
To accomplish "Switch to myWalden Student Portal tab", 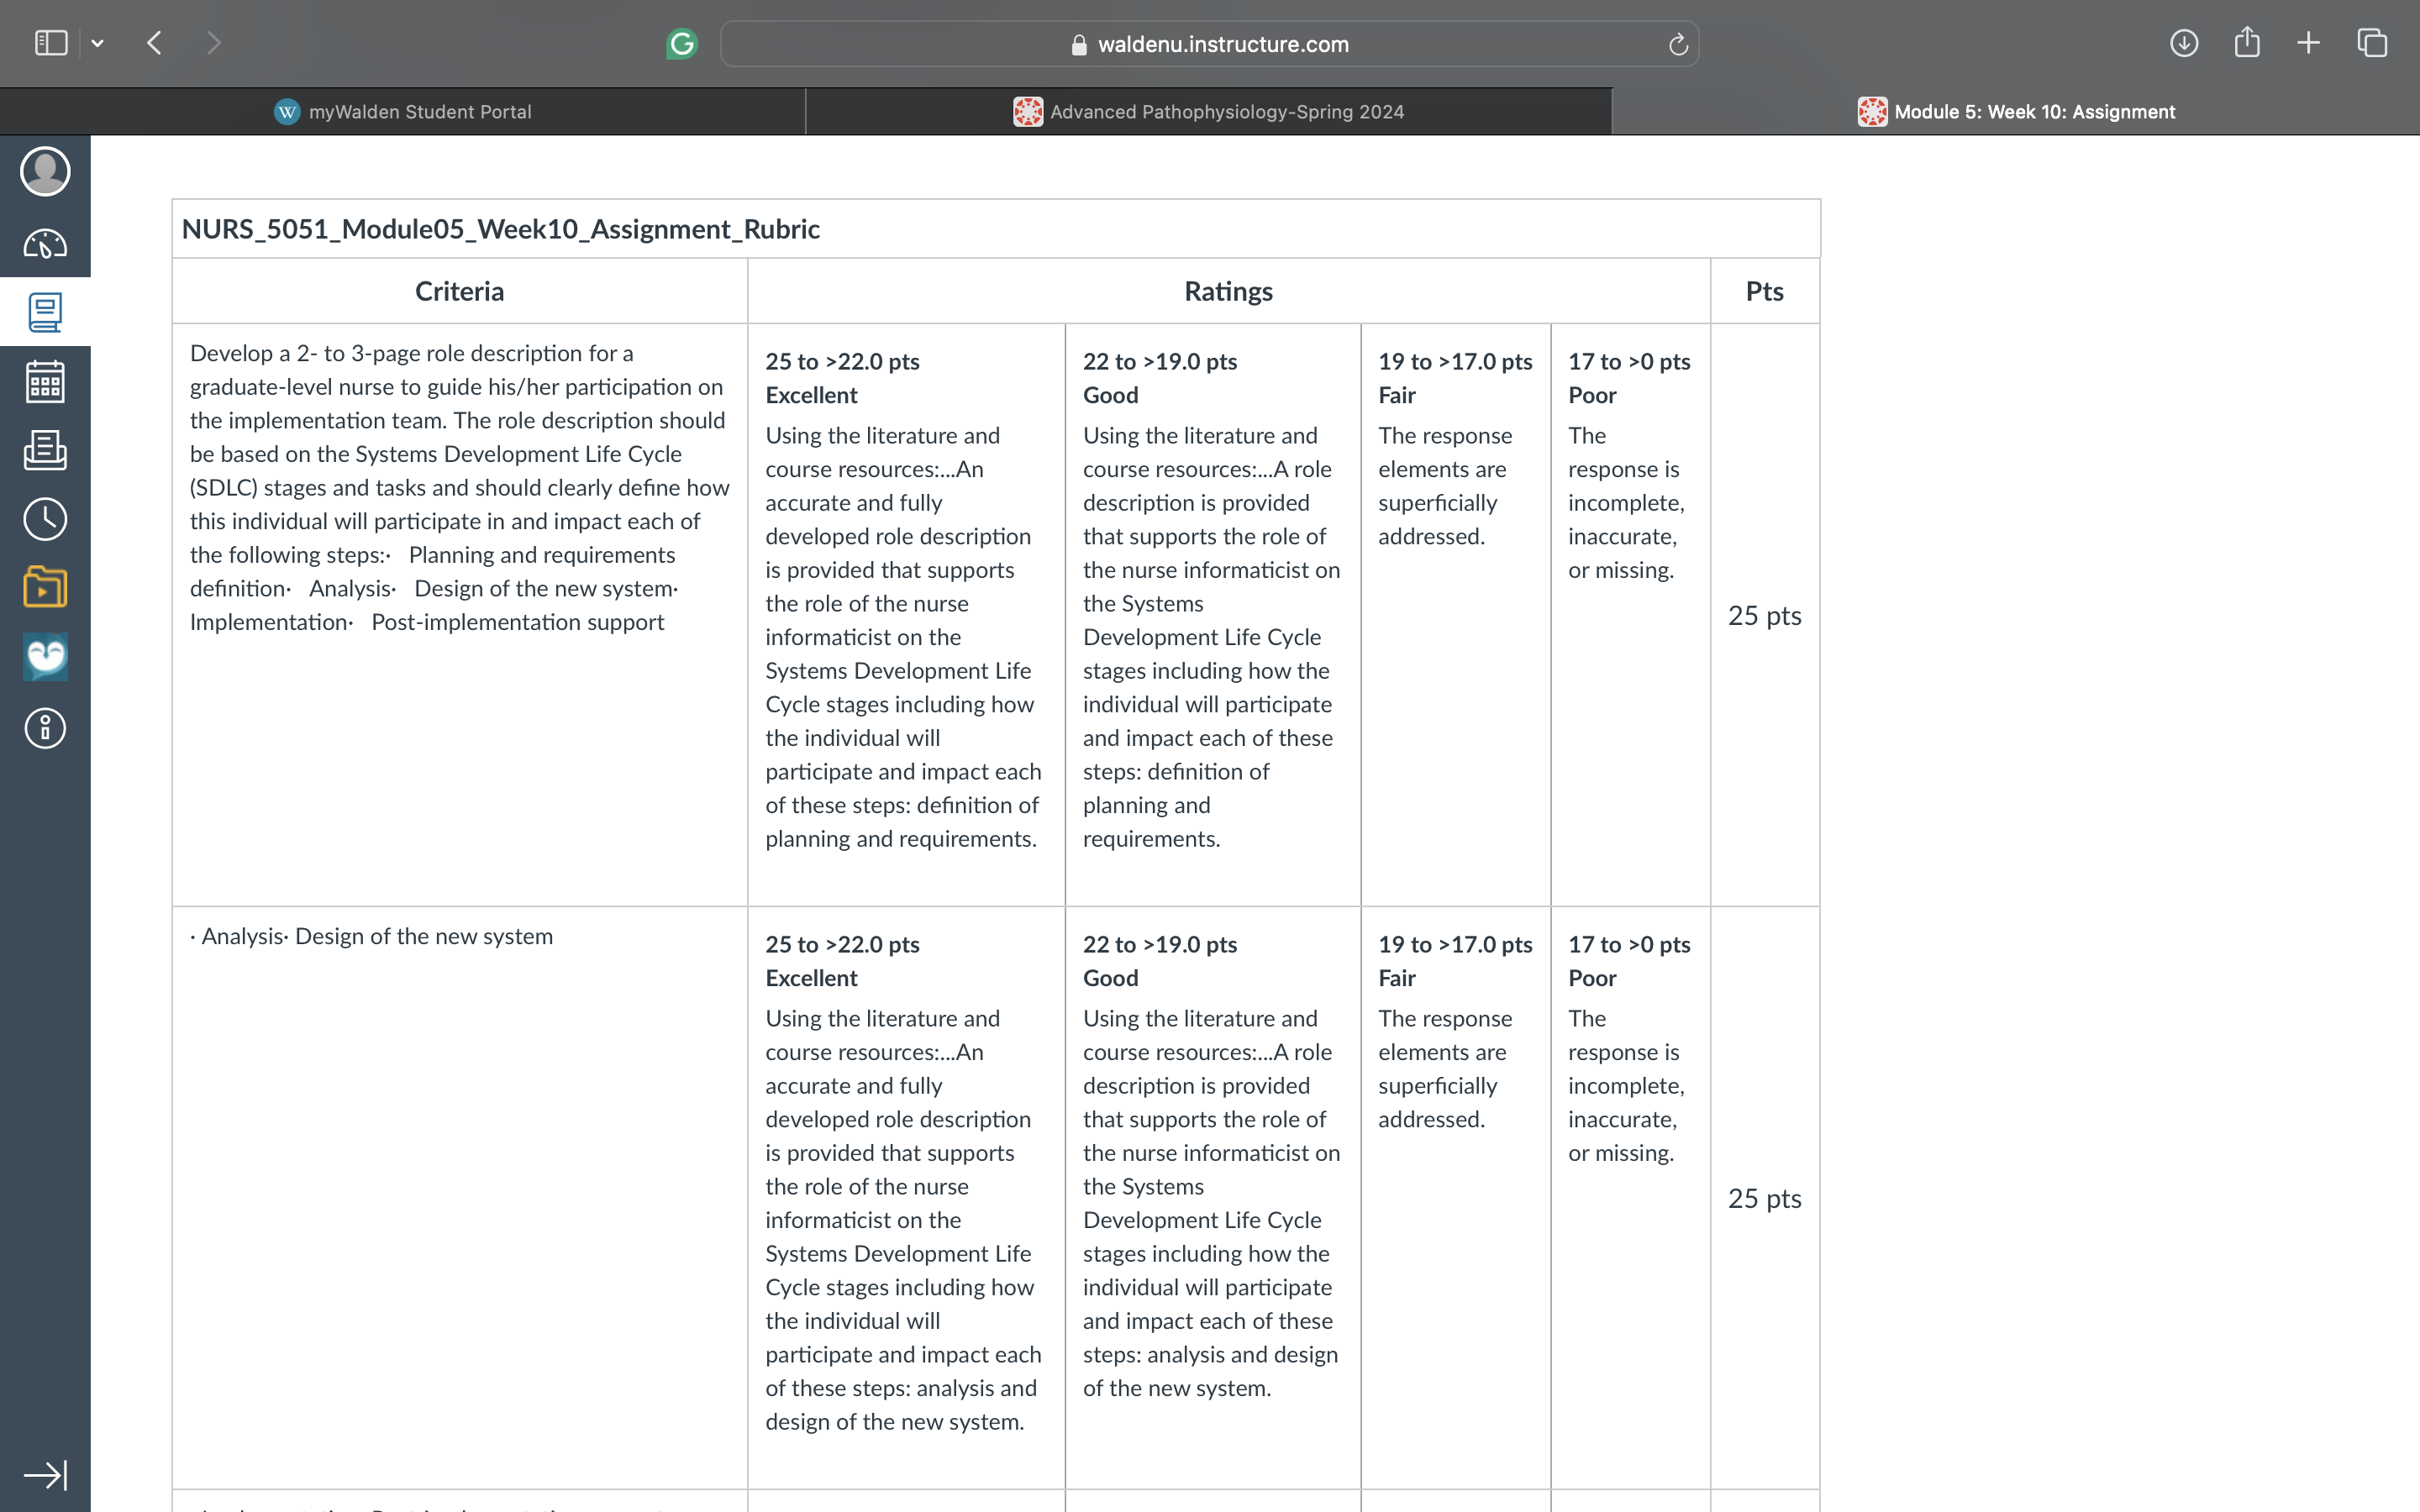I will pos(402,112).
